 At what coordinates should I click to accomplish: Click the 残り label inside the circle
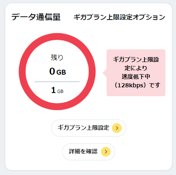(57, 58)
